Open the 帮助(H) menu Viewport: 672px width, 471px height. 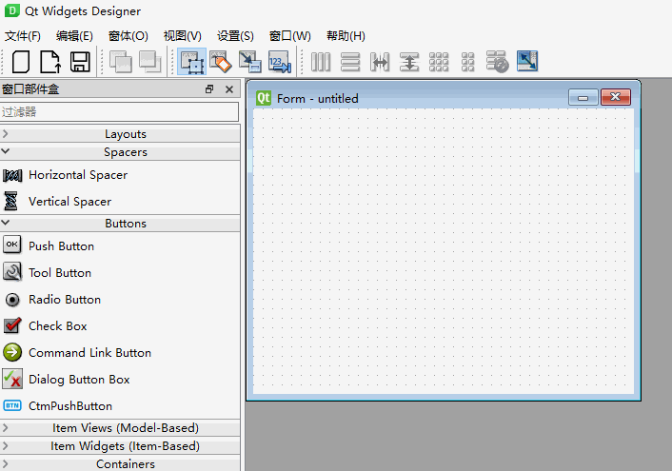click(x=346, y=36)
